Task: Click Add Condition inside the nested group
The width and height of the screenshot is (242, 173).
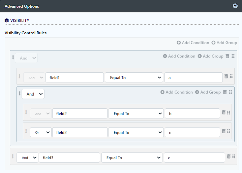Action: tap(177, 92)
